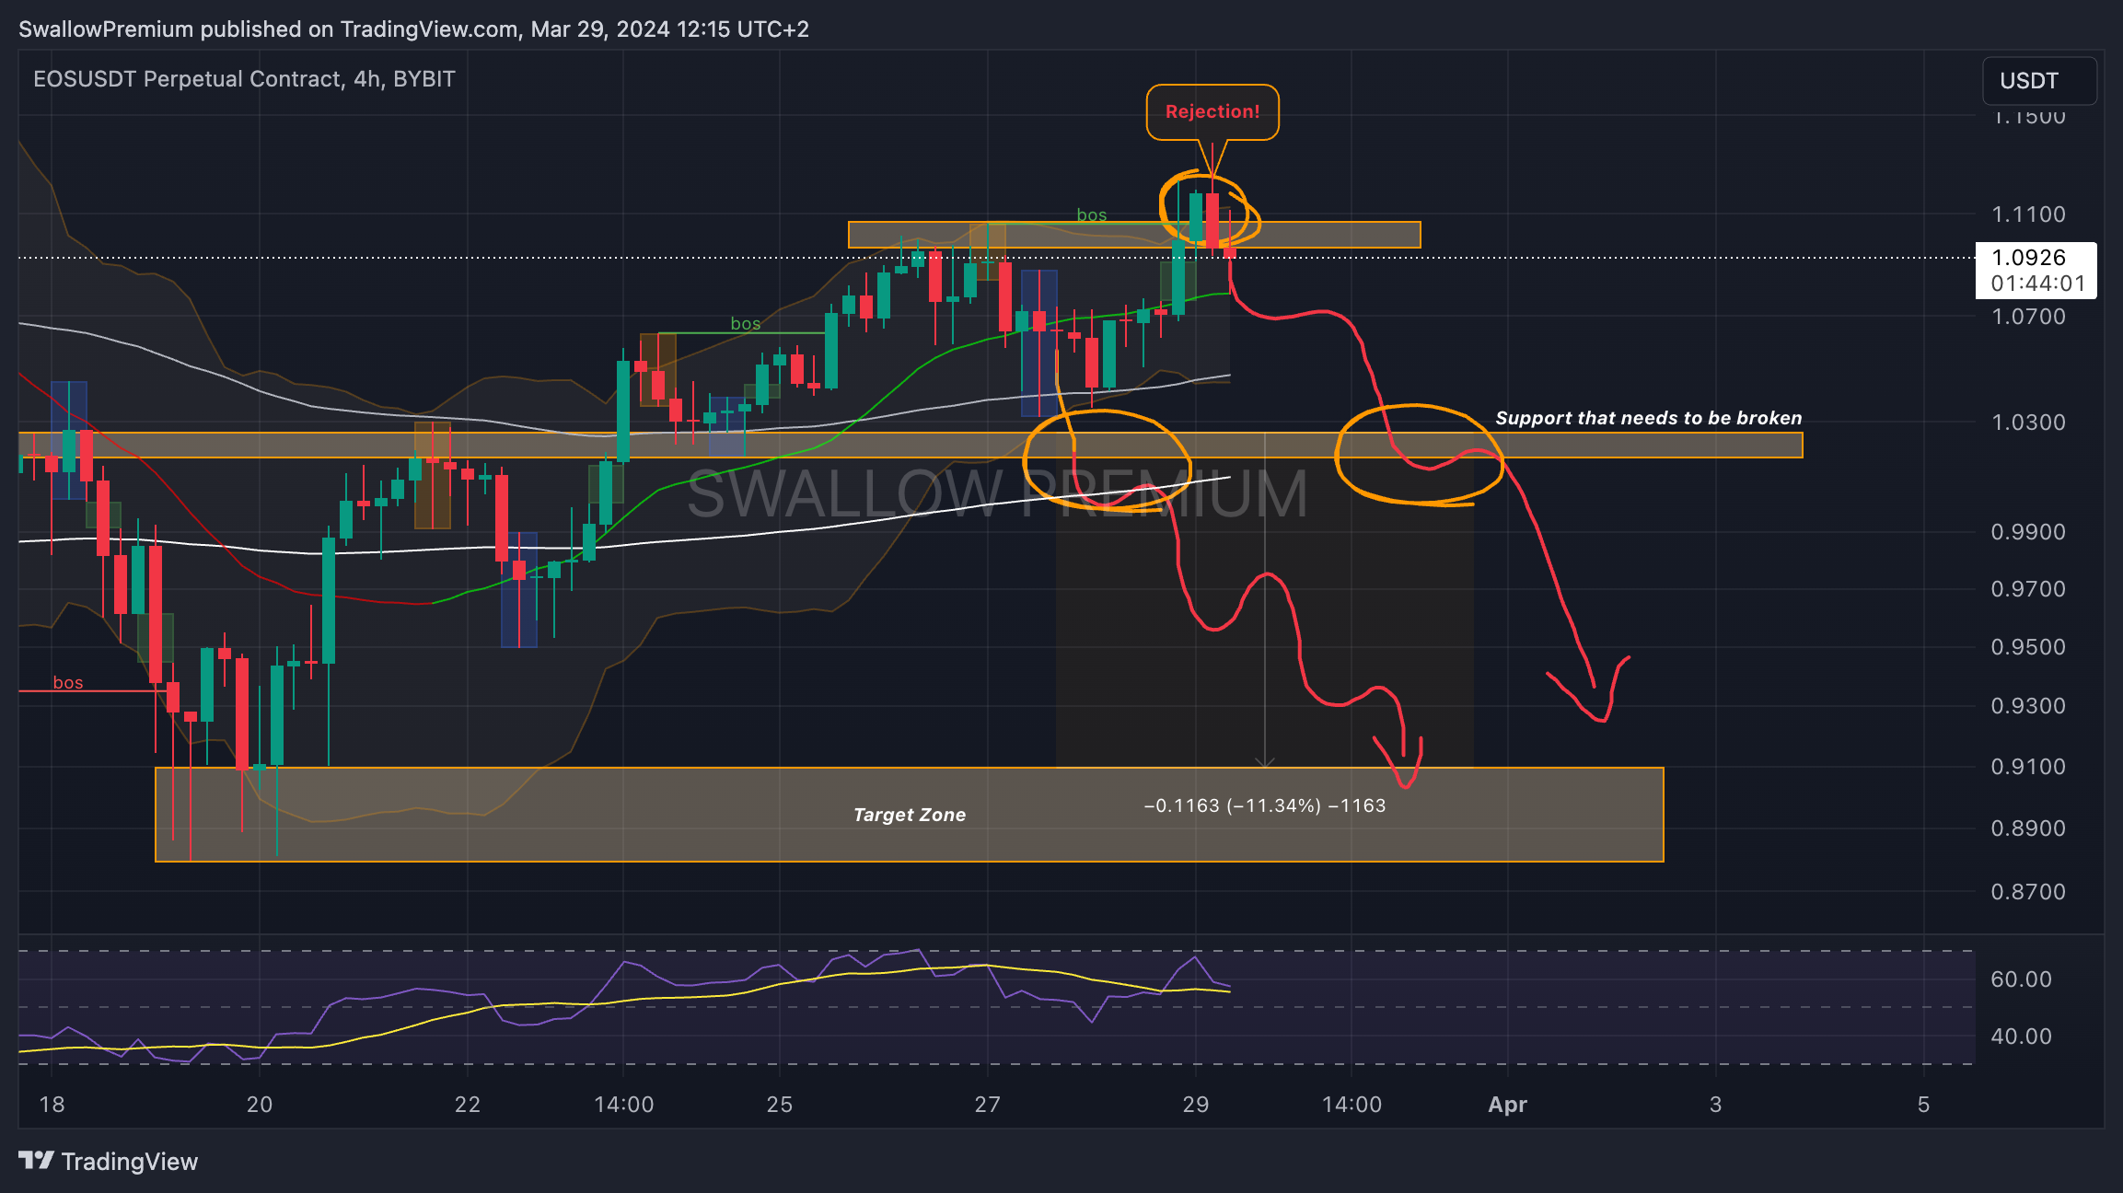Click the TradingView logo at bottom
This screenshot has width=2123, height=1193.
tap(109, 1162)
